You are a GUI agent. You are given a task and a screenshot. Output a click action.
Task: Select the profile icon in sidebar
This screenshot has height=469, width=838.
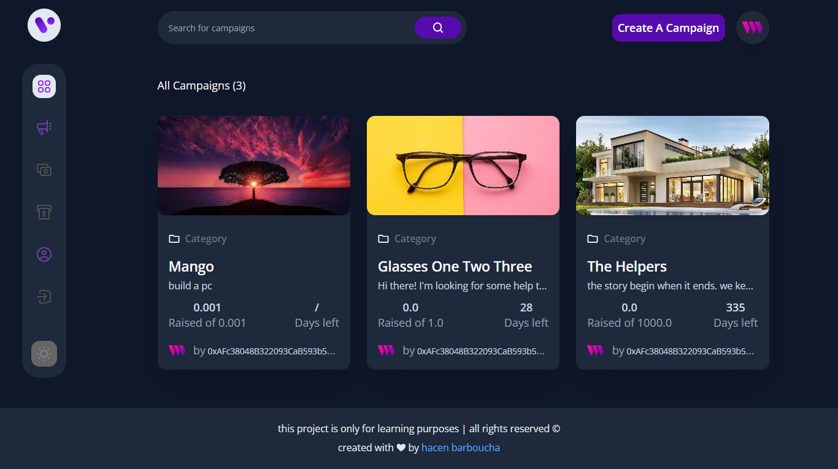coord(44,254)
